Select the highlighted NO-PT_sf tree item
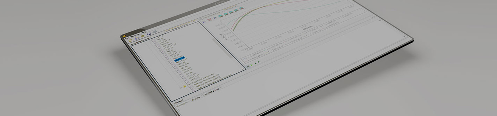Image resolution: width=497 pixels, height=116 pixels. click(179, 59)
